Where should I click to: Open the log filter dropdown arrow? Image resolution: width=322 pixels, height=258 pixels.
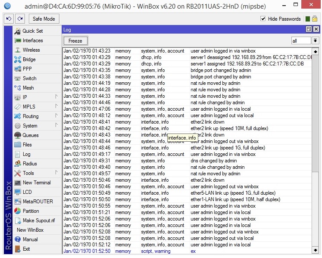pos(315,40)
